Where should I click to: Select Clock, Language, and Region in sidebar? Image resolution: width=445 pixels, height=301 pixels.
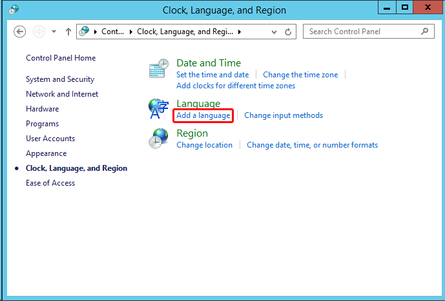coord(76,168)
